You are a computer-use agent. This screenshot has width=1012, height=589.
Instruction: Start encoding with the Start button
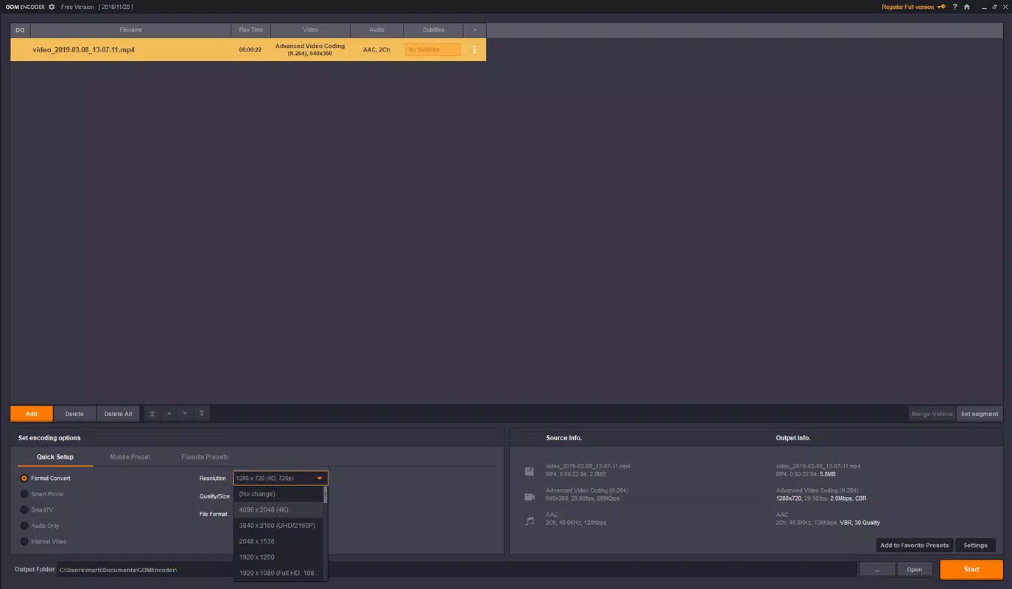(971, 569)
